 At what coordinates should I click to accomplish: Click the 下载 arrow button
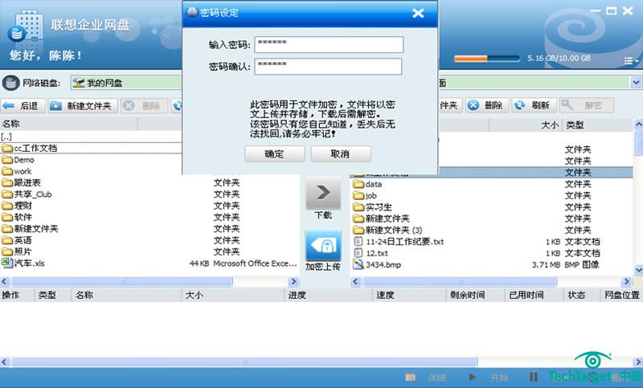(x=323, y=193)
